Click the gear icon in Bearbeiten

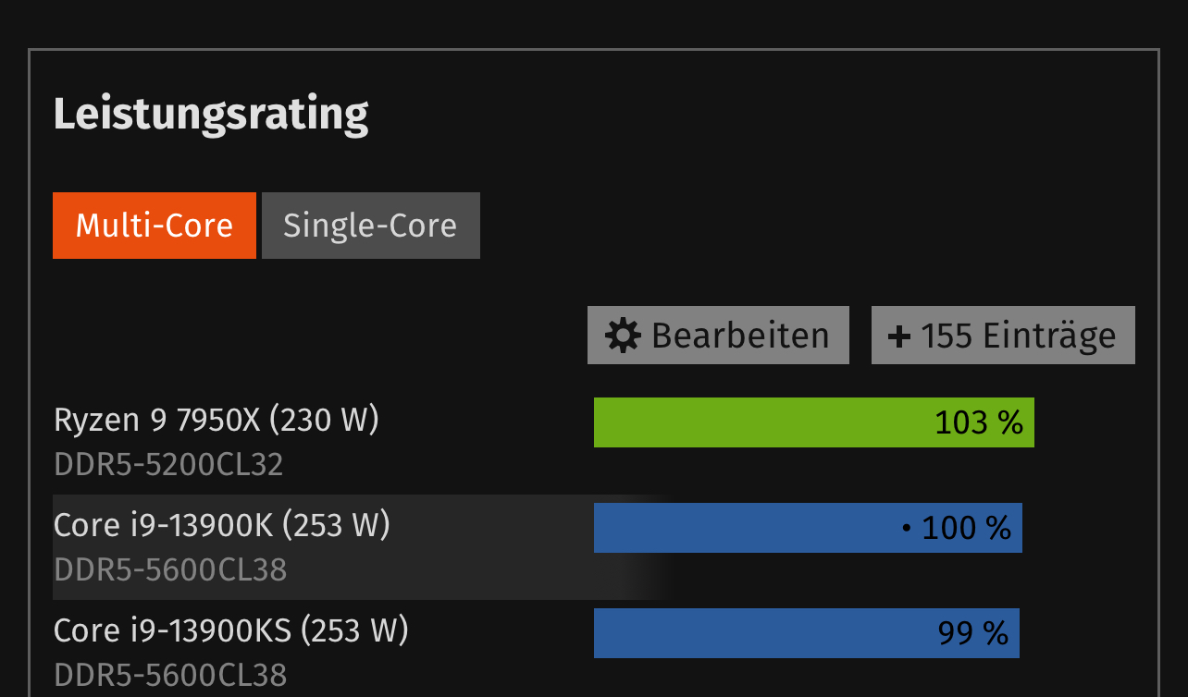point(623,336)
